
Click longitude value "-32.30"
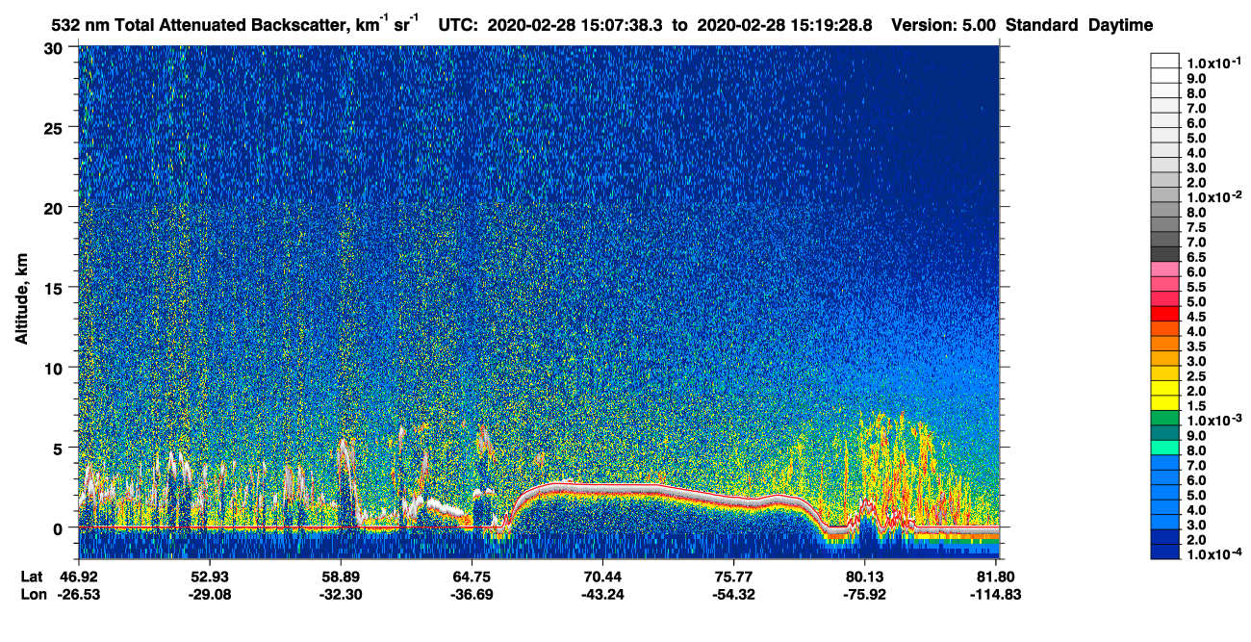[x=340, y=594]
